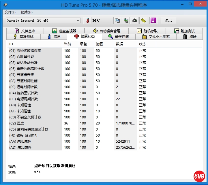Click the purple down-arrow save icon

153,20
